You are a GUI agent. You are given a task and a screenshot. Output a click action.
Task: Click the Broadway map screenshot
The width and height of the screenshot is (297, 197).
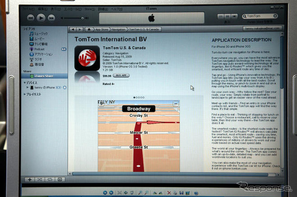pos(139,136)
